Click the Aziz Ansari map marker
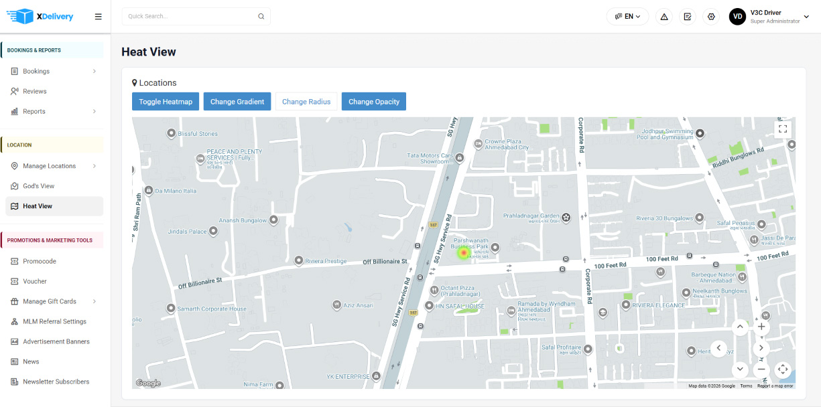 click(x=336, y=305)
